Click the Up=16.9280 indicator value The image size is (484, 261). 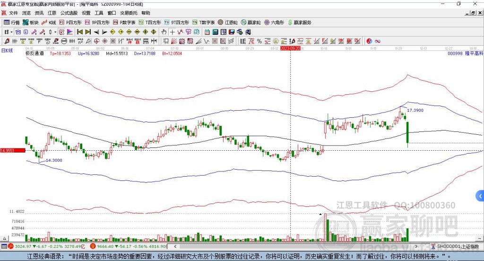[88, 53]
